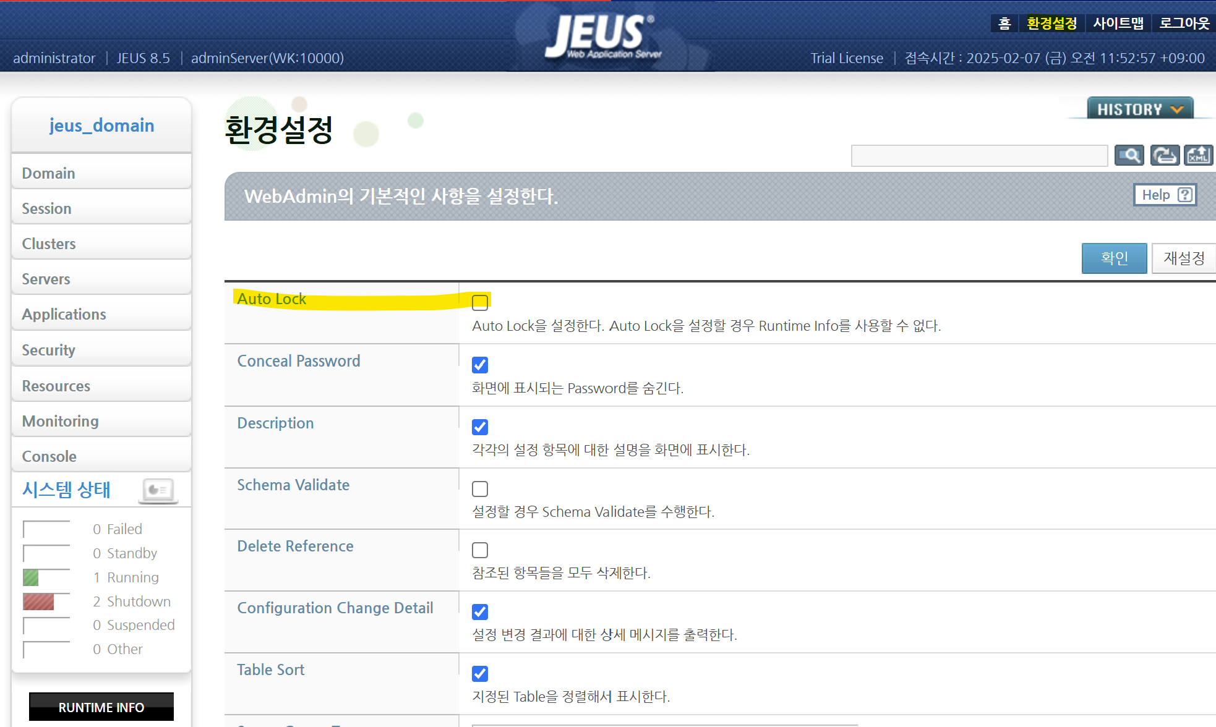Screen dimensions: 1216x727
Task: Check the Delete Reference checkbox
Action: [x=480, y=550]
